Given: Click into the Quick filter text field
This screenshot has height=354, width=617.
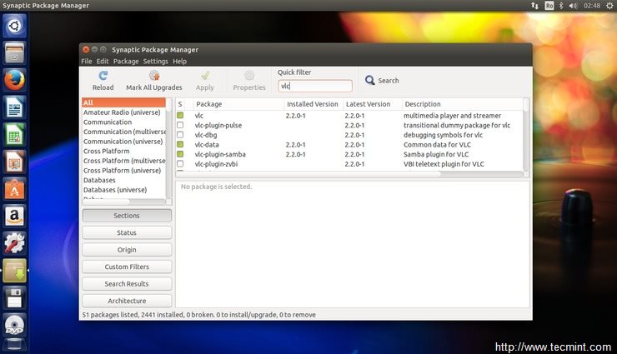Looking at the screenshot, I should point(315,86).
